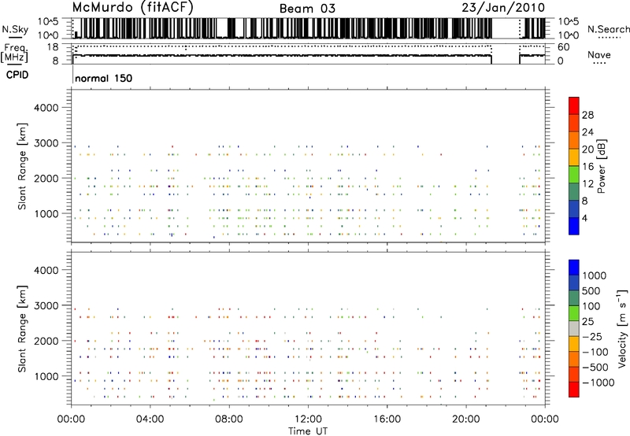Click "1000" tick on the Velocity panel axis
Viewport: 630px width, 436px height.
(46, 376)
